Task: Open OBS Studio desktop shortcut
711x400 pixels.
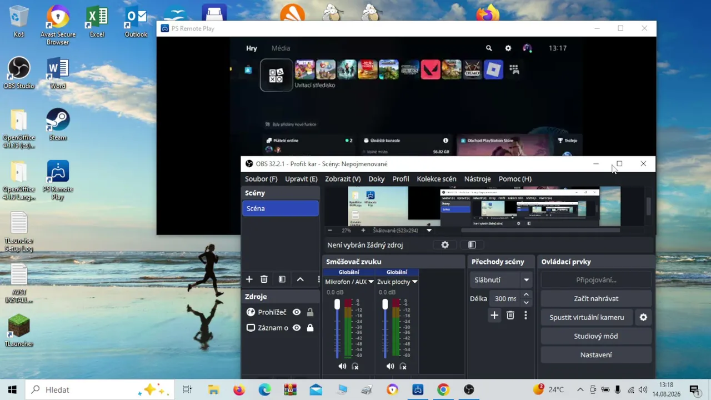Action: tap(19, 73)
